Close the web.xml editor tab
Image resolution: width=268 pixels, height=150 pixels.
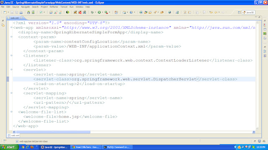pos(21,17)
